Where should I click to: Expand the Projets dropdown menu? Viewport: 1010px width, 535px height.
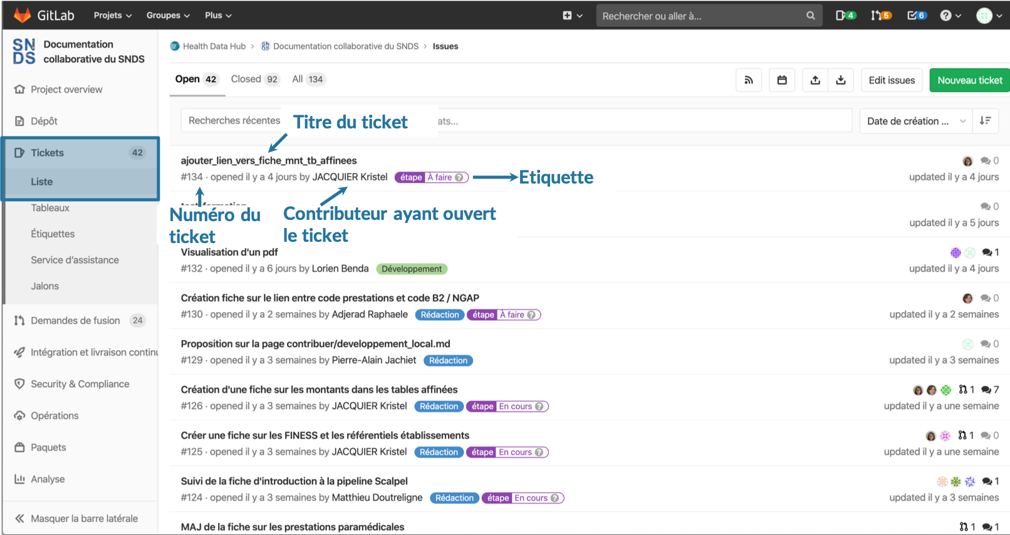(x=113, y=15)
